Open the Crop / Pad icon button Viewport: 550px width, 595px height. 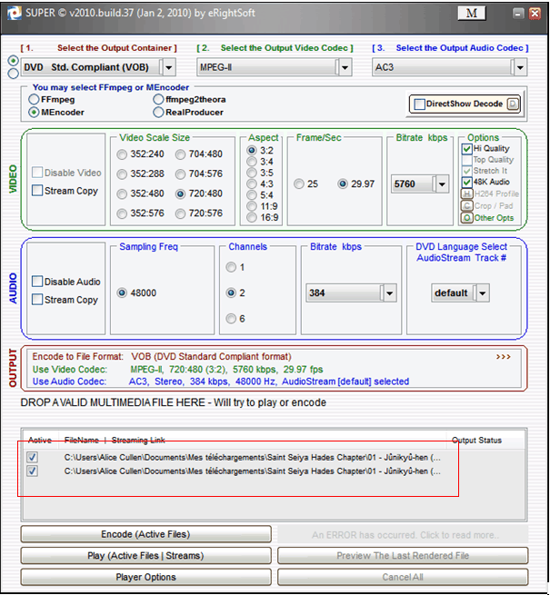[x=466, y=205]
